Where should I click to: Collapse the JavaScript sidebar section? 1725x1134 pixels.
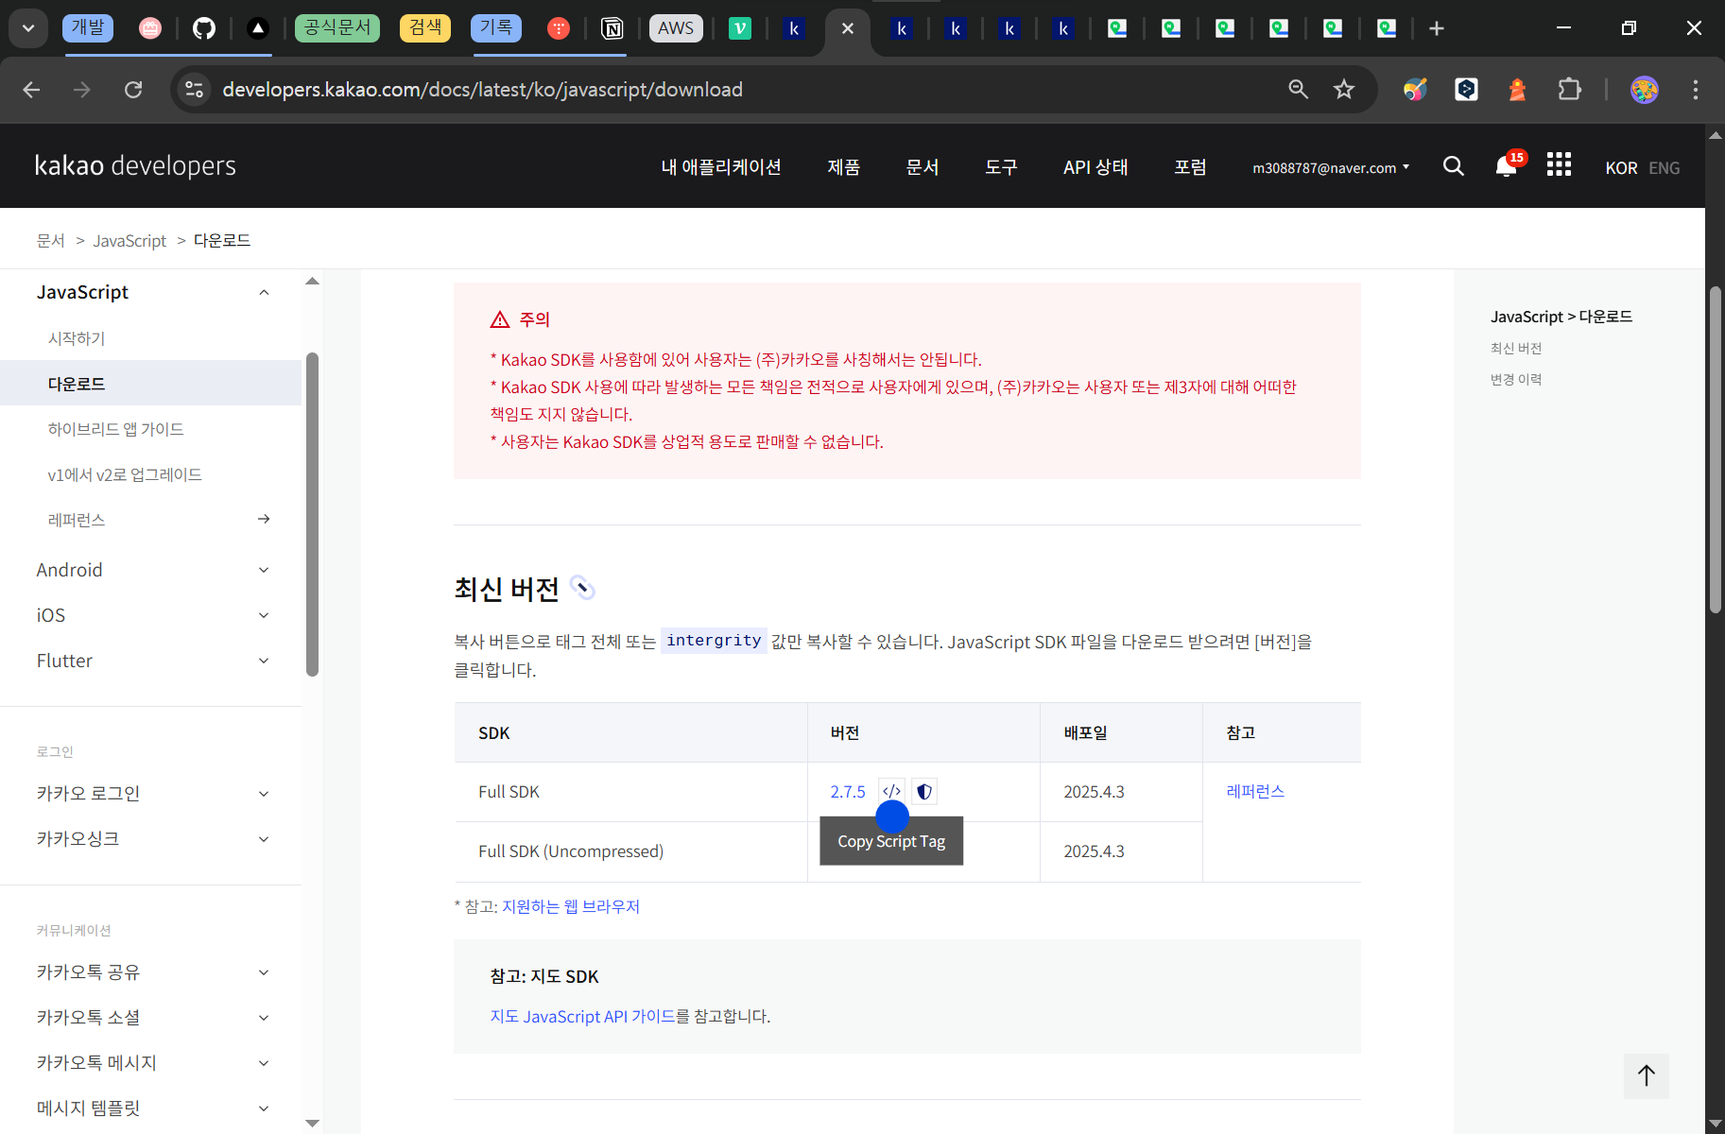coord(264,292)
